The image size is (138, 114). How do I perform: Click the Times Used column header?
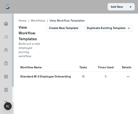106,67
